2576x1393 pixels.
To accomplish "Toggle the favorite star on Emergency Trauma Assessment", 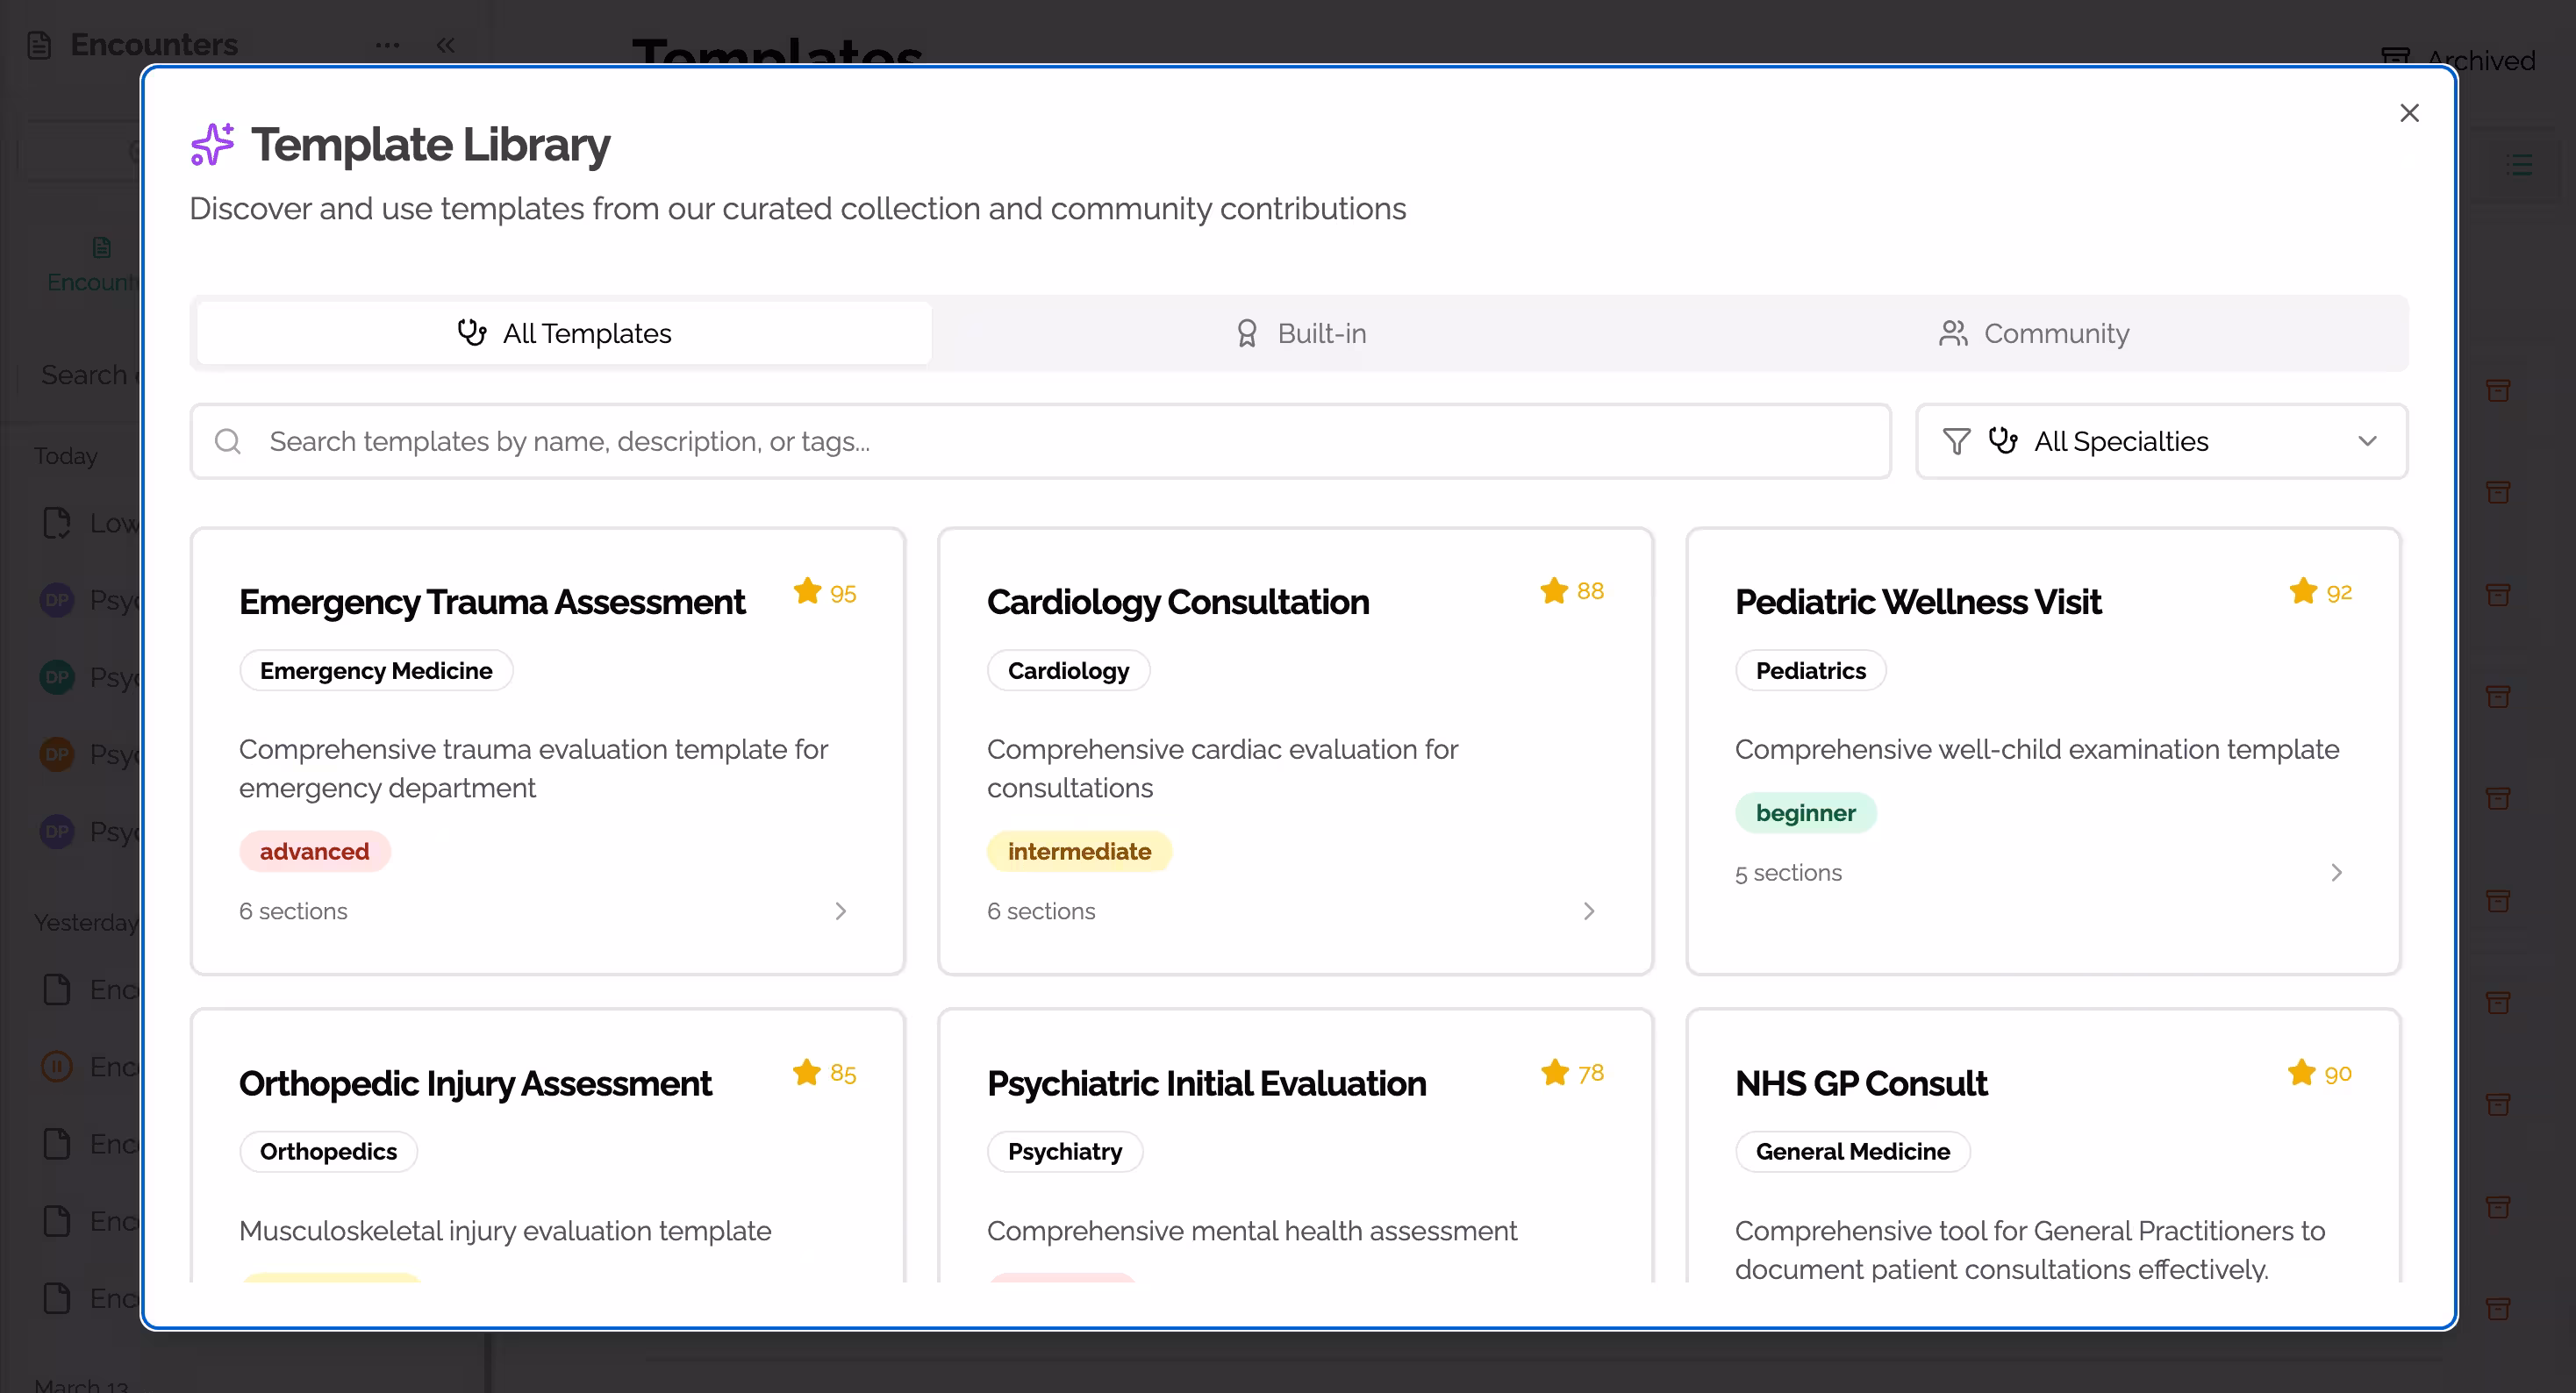I will click(806, 591).
